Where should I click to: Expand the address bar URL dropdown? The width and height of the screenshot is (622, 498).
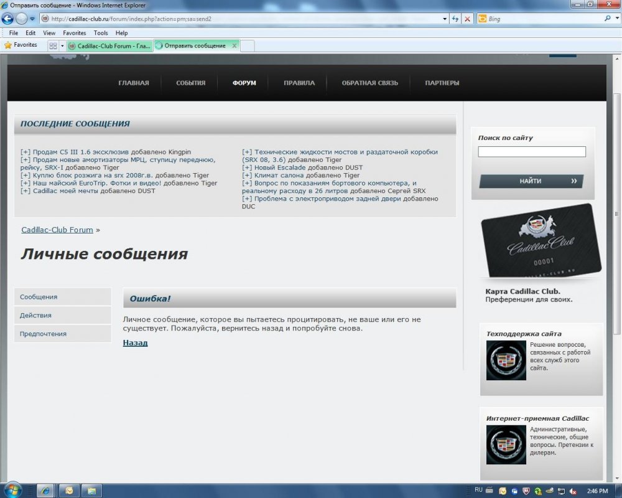point(445,19)
